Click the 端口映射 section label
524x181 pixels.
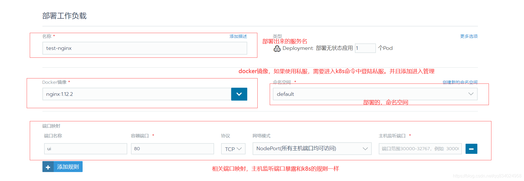click(x=51, y=126)
